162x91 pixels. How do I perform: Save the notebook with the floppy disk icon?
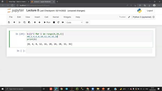coord(9,22)
